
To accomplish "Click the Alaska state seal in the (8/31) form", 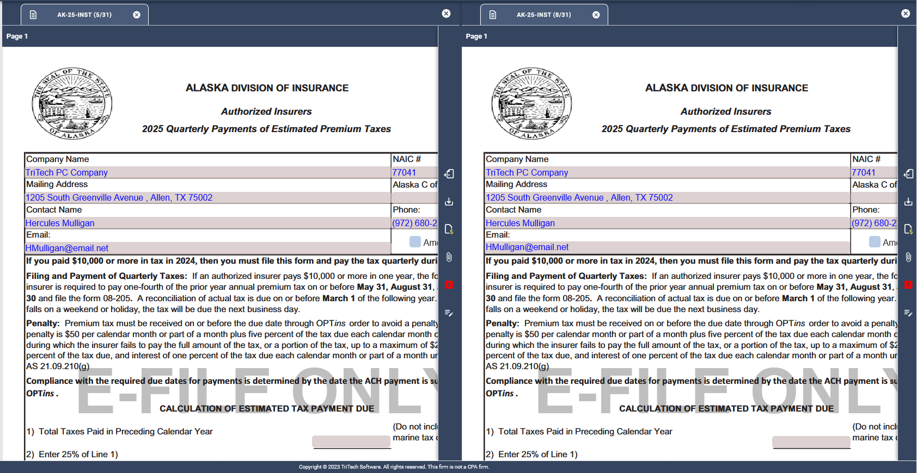I will pyautogui.click(x=531, y=103).
